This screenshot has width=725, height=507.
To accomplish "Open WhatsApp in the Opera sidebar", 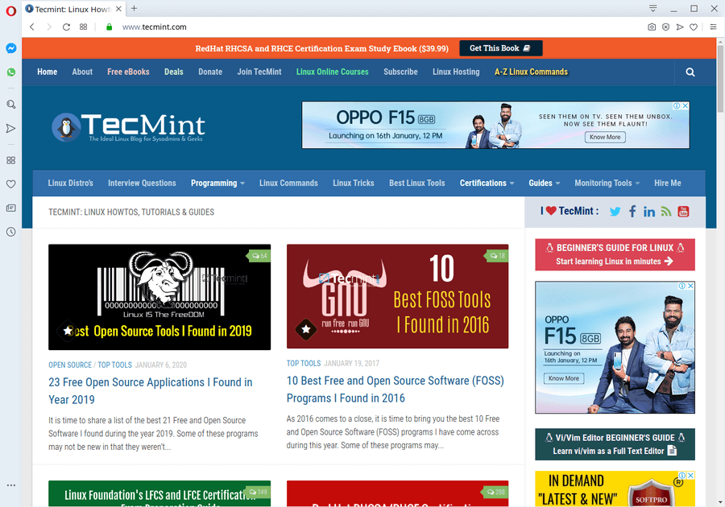I will [x=11, y=72].
